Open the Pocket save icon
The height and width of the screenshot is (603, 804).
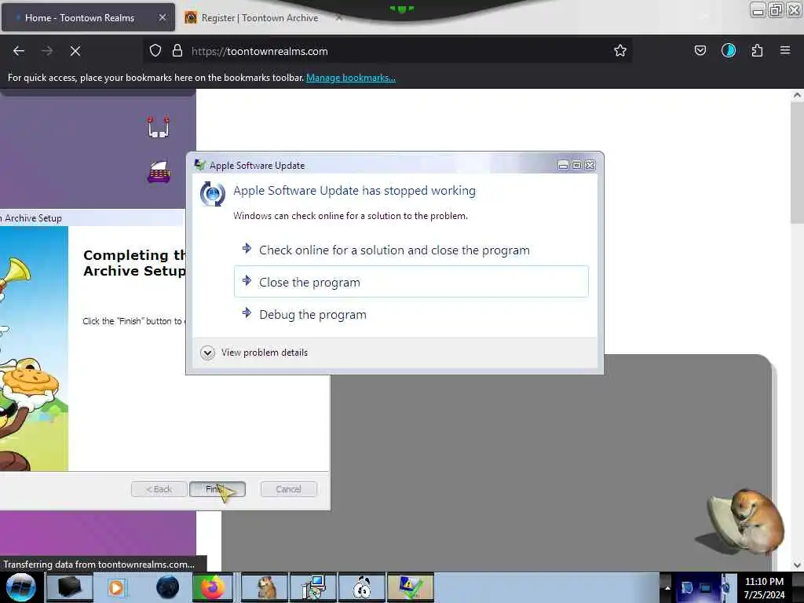click(x=700, y=51)
